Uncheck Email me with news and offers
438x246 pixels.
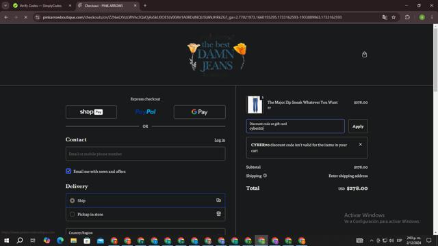click(x=68, y=172)
